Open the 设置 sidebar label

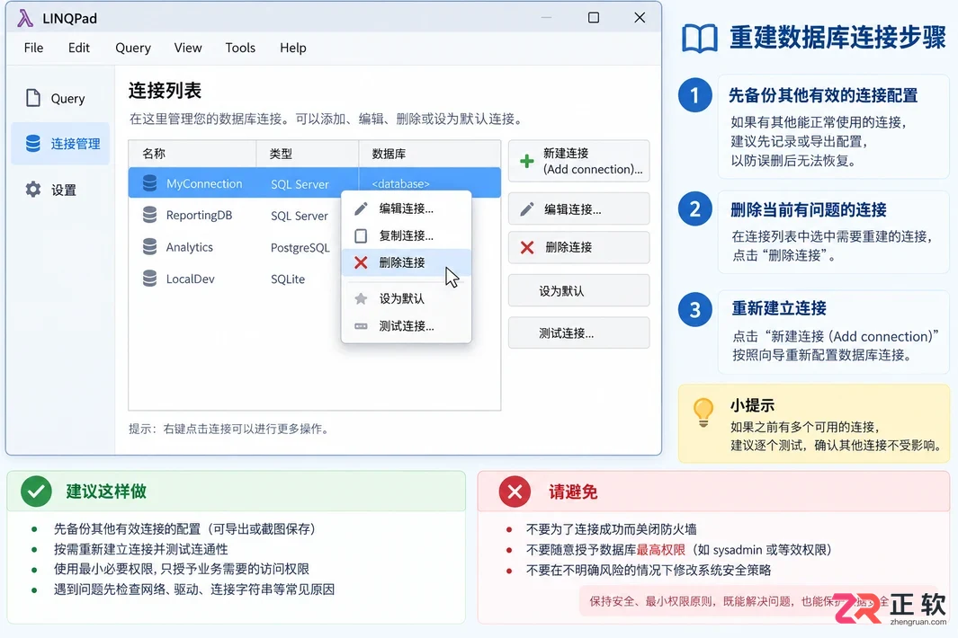pos(64,190)
